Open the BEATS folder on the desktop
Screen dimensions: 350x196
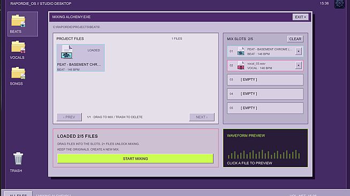pyautogui.click(x=22, y=24)
